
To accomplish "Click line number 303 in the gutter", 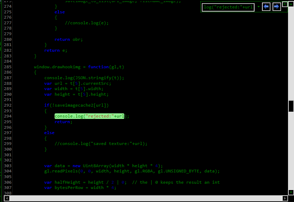I will point(8,166).
